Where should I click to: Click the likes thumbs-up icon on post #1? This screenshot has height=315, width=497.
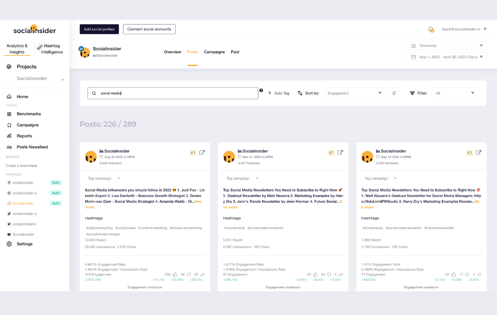(x=175, y=274)
